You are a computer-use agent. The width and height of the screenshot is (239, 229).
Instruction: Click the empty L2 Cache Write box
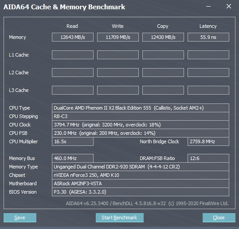tap(118, 73)
